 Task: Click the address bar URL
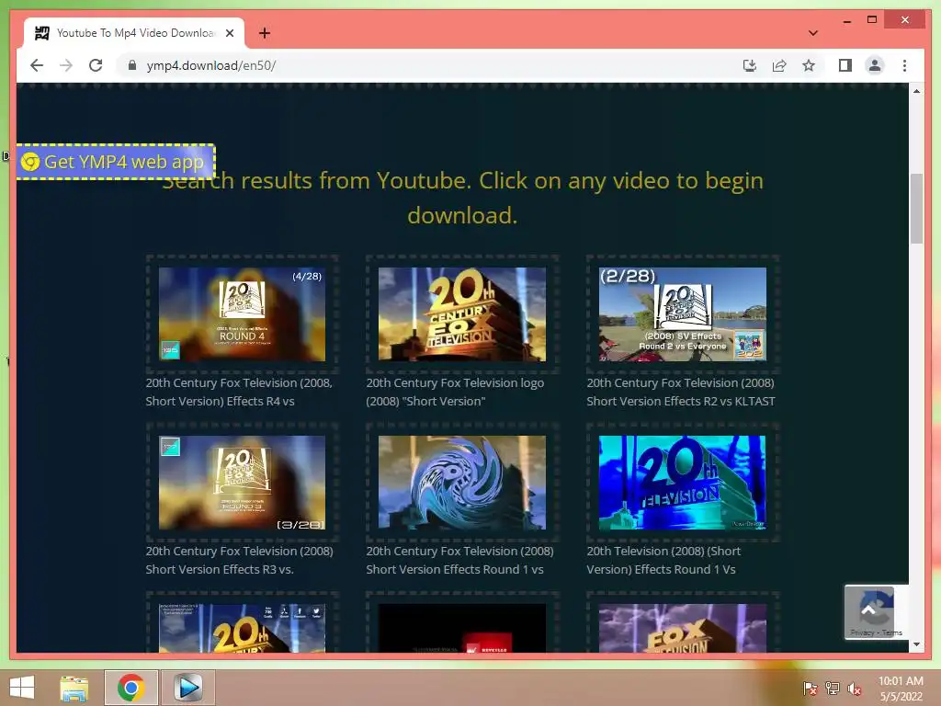[211, 65]
